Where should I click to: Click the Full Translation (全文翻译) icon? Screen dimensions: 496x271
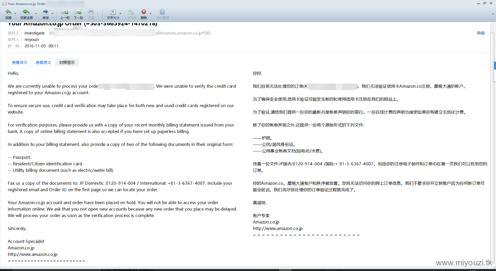[162, 12]
